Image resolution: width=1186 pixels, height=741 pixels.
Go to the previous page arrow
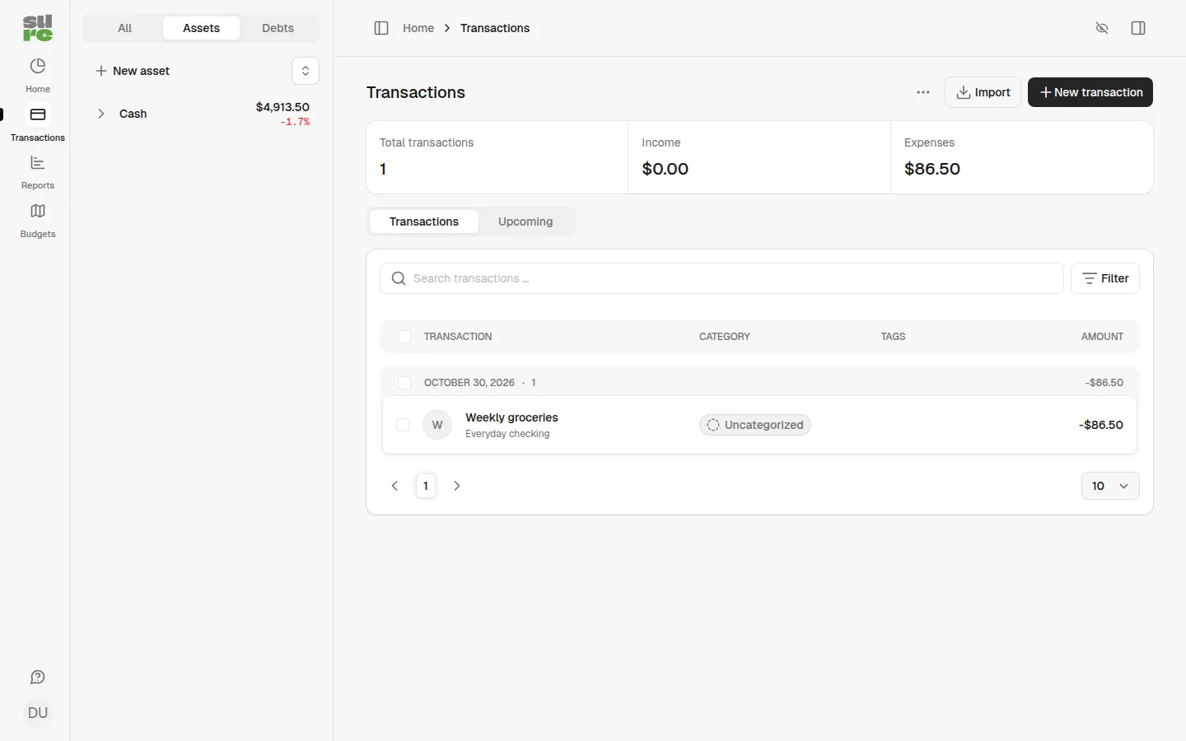pyautogui.click(x=395, y=486)
